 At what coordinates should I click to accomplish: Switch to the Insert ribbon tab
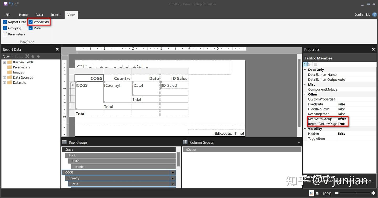[x=55, y=15]
